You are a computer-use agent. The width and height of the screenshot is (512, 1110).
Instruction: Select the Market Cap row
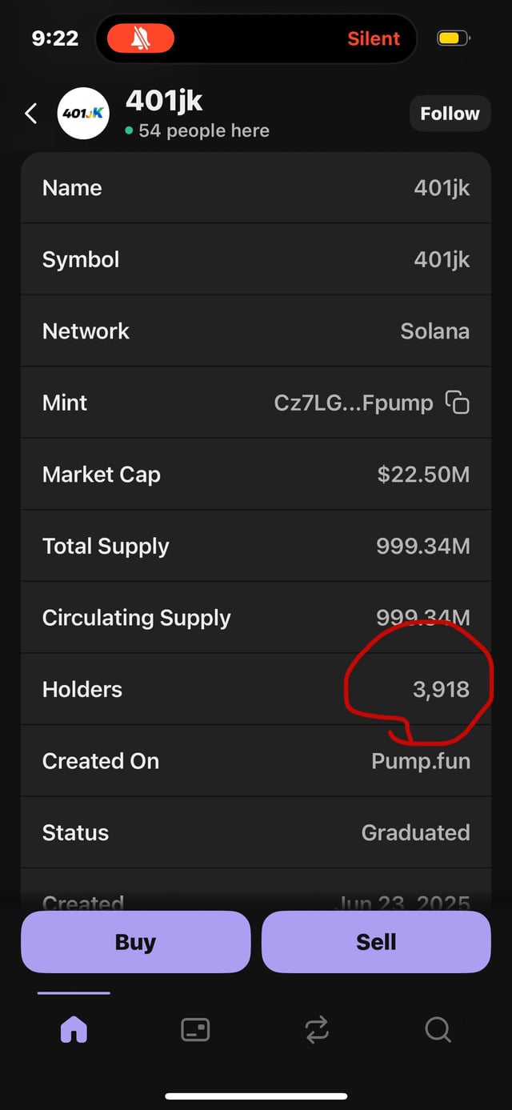[x=256, y=475]
